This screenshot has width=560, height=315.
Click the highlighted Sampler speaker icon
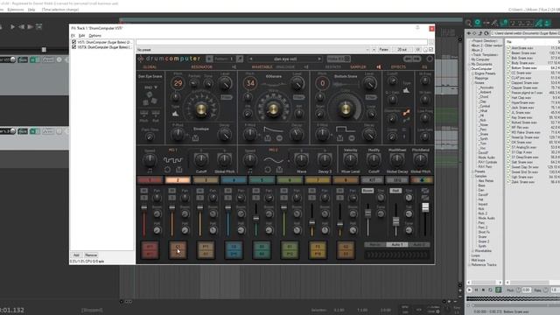pos(379,67)
